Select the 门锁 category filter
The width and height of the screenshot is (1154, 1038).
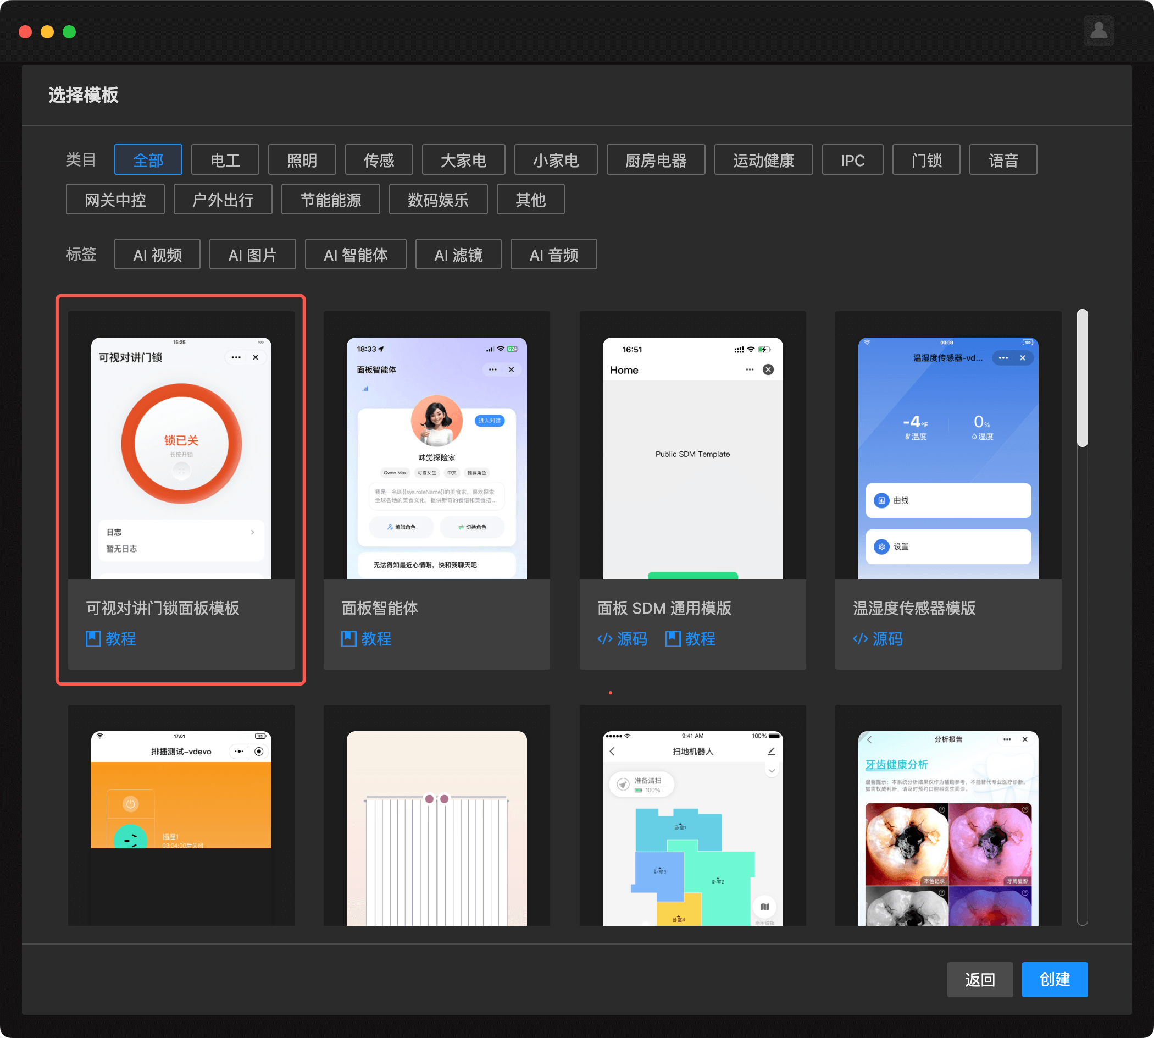pyautogui.click(x=926, y=160)
